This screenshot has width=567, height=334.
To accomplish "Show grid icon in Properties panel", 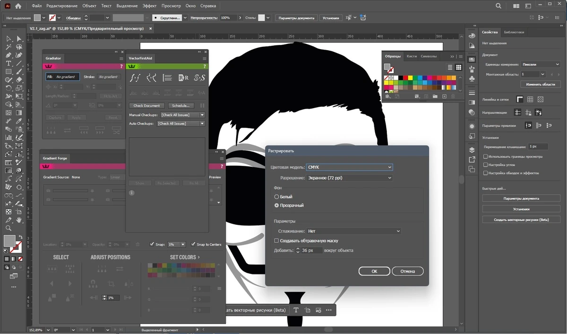I will pos(530,100).
